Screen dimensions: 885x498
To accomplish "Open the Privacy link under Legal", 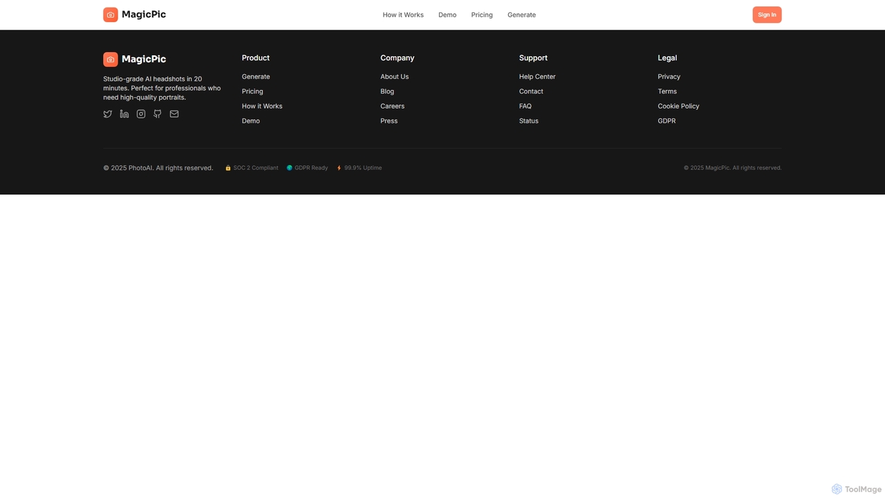I will coord(669,77).
